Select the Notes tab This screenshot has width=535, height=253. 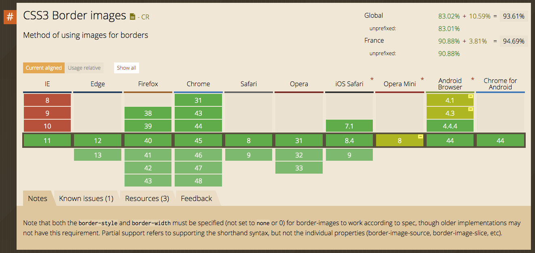click(38, 198)
